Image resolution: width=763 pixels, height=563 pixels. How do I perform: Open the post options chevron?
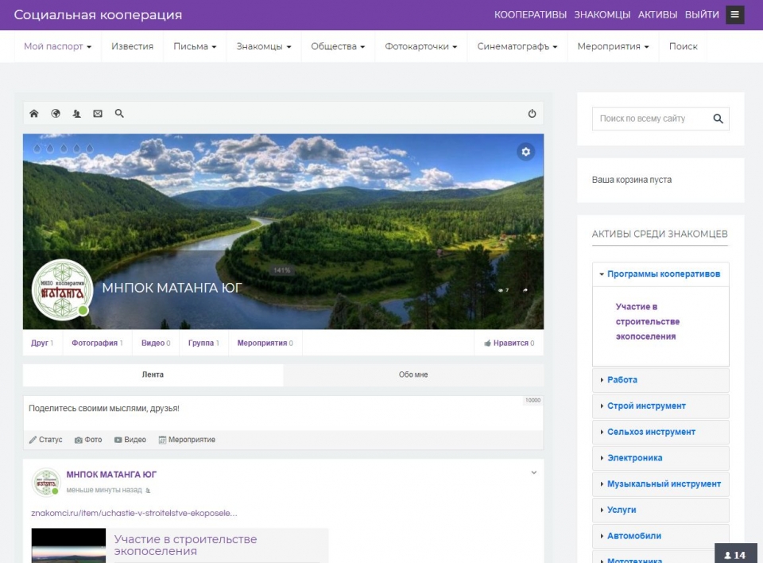click(534, 472)
